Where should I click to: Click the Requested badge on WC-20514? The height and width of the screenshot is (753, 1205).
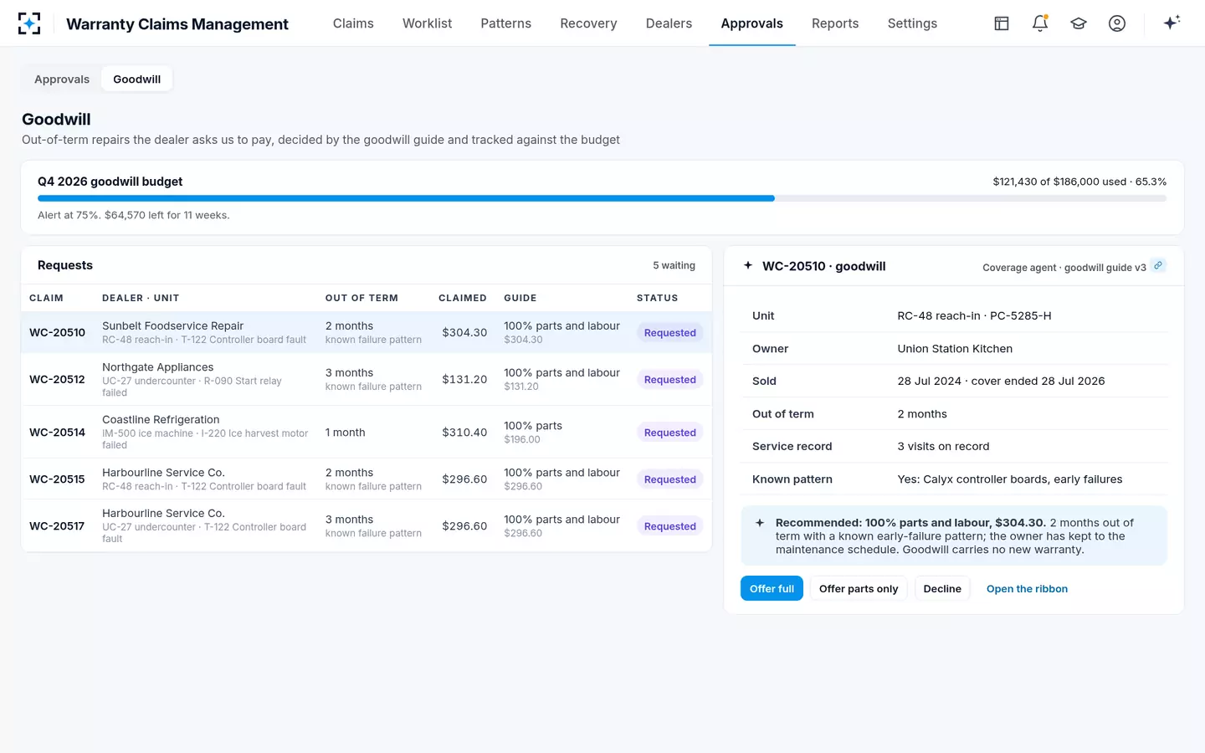pyautogui.click(x=669, y=433)
